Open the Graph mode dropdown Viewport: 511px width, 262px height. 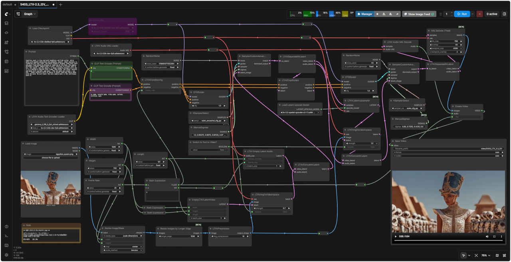coord(30,14)
